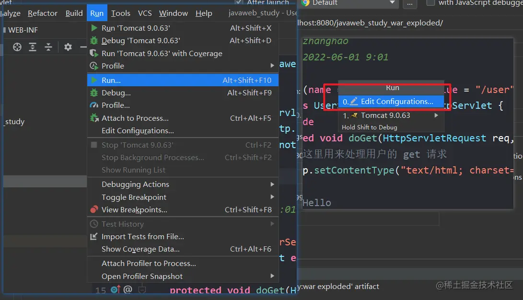
Task: Click the Profile icon in the Run menu
Action: 94,66
